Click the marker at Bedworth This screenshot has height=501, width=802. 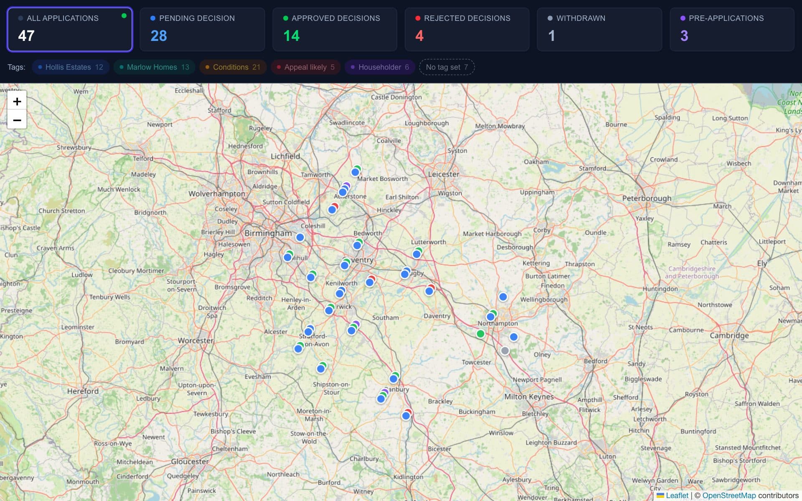pyautogui.click(x=357, y=245)
